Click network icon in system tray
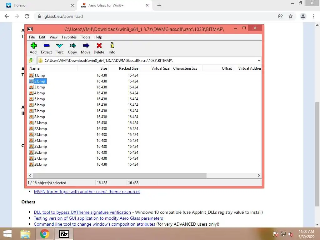 tap(283, 234)
